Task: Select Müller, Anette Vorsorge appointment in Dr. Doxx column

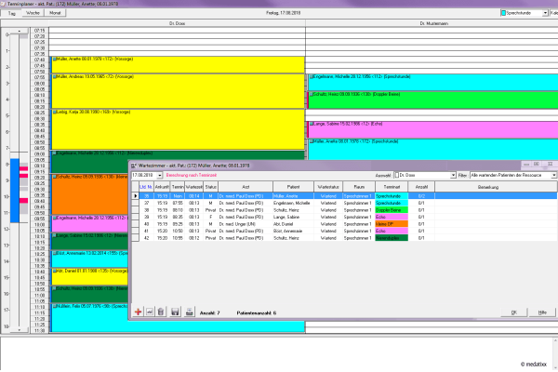Action: point(178,65)
